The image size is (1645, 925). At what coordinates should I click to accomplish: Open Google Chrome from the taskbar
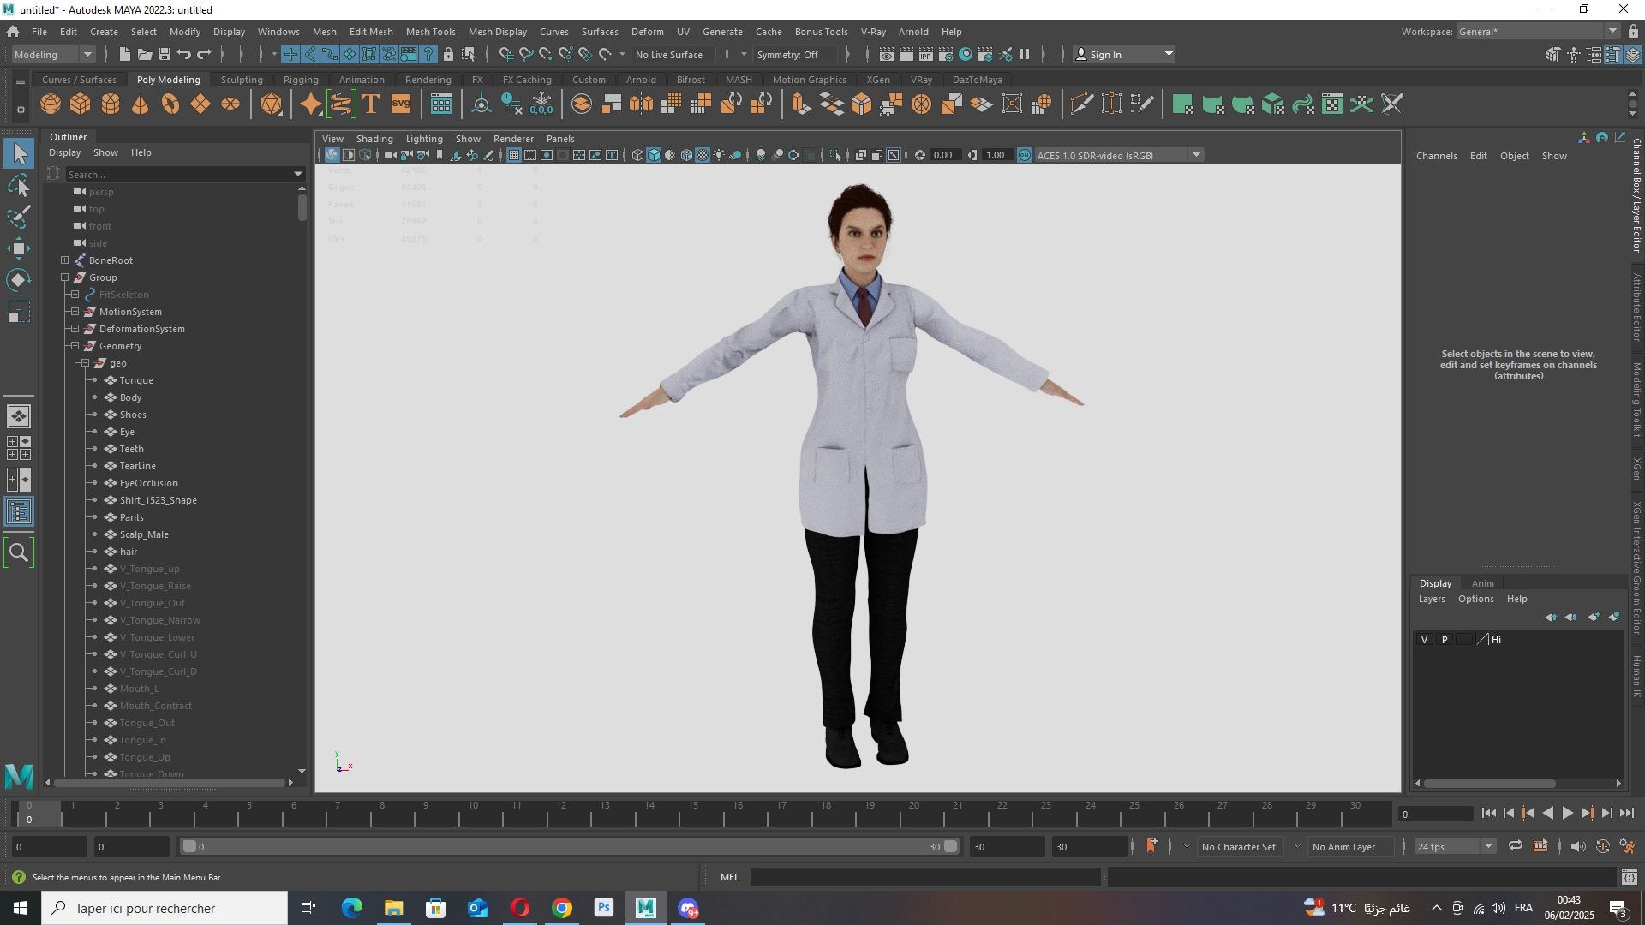click(562, 908)
